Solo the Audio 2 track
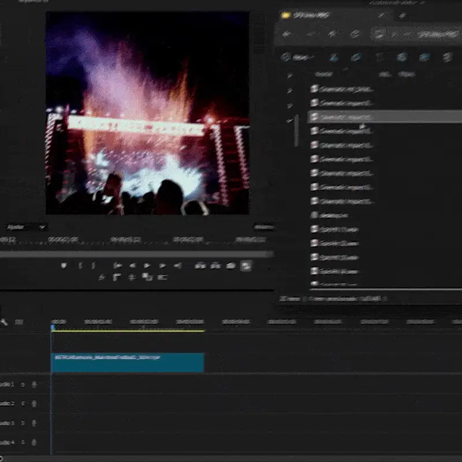This screenshot has width=462, height=462. click(23, 404)
